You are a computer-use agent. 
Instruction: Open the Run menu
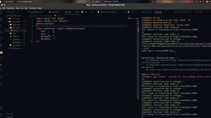pyautogui.click(x=26, y=8)
